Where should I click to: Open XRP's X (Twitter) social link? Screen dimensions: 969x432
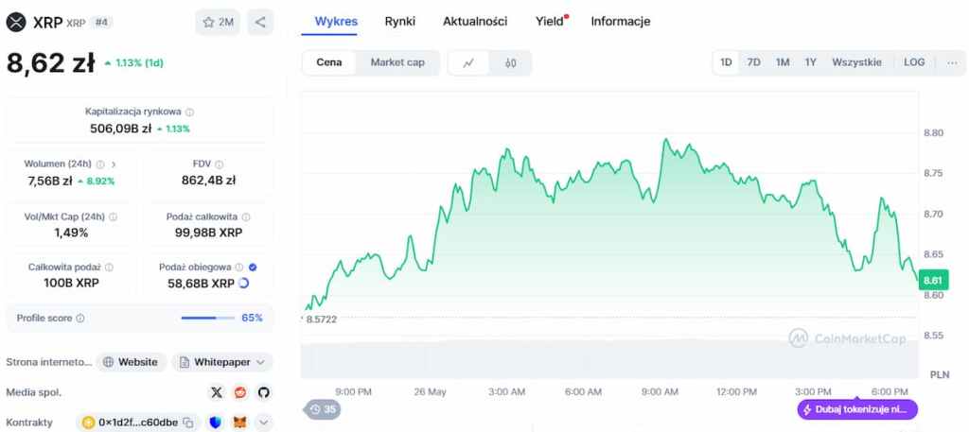[x=217, y=392]
